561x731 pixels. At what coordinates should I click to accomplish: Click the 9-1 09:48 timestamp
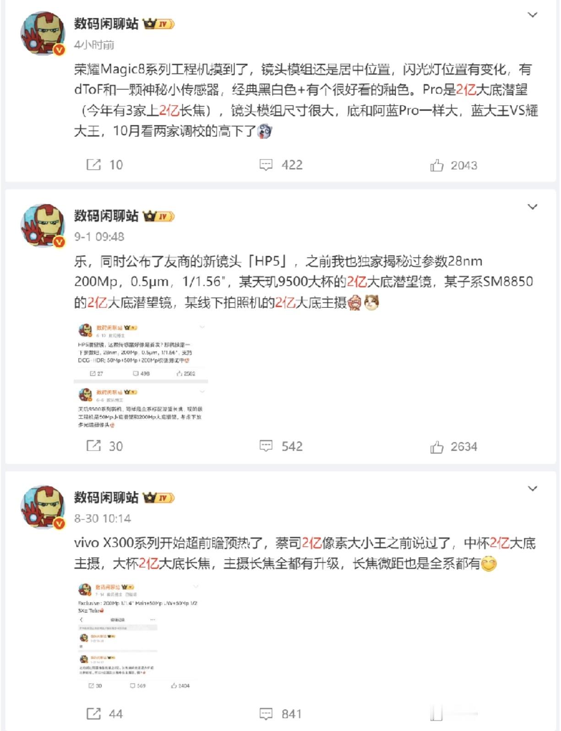99,236
